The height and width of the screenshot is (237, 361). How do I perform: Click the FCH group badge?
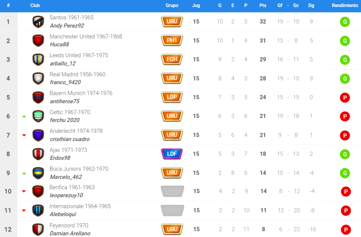coord(172,59)
